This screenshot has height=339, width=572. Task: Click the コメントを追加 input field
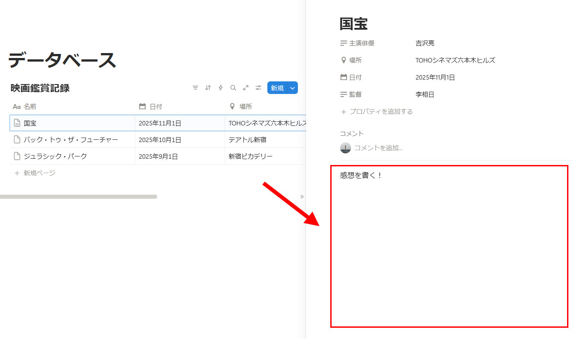pos(378,147)
